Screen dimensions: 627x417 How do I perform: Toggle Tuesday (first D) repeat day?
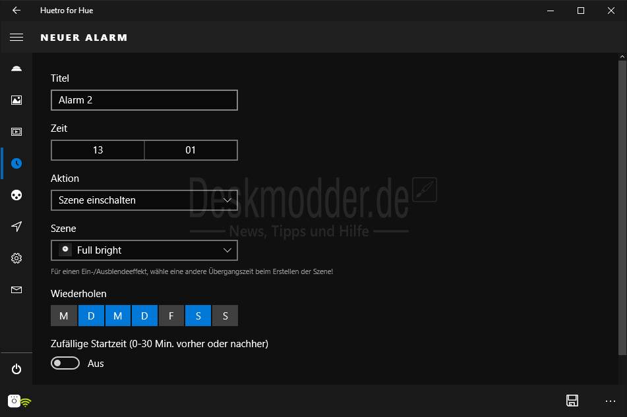click(91, 316)
